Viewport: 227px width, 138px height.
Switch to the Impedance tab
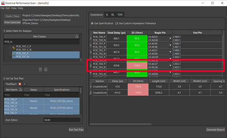[96, 15]
